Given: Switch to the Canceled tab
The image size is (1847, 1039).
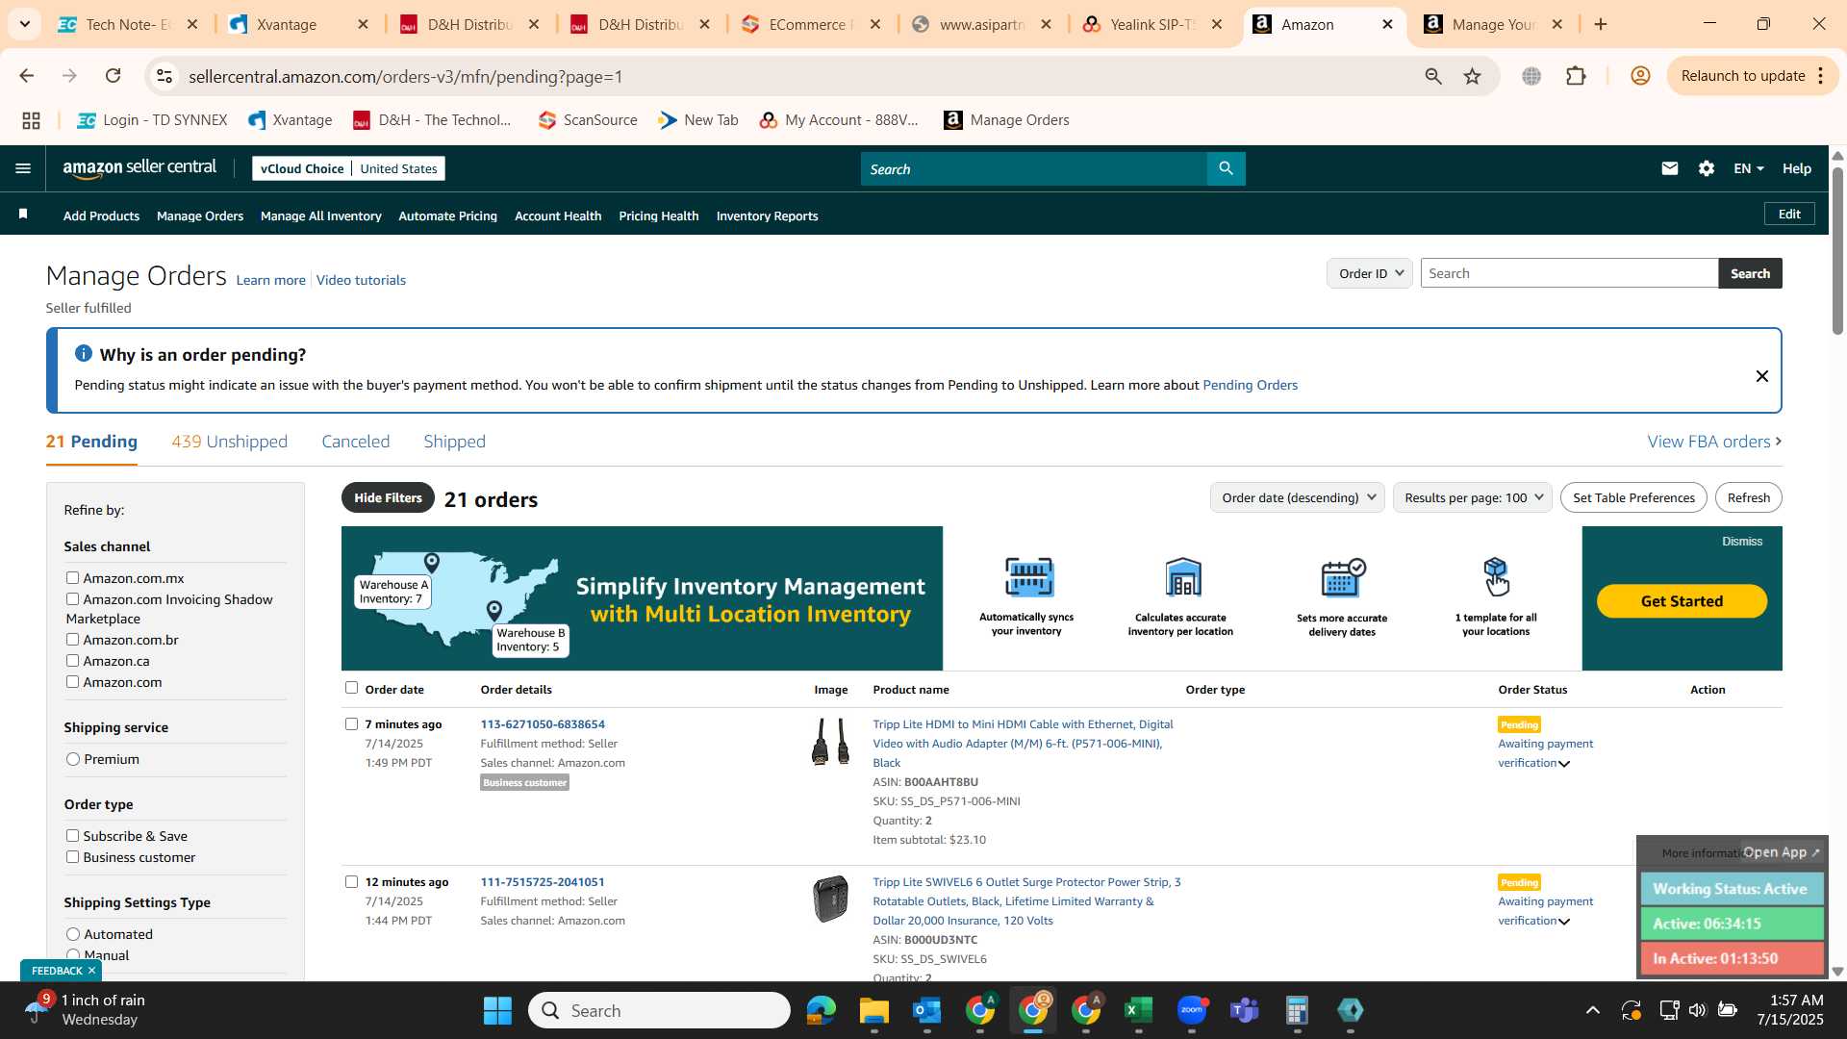Looking at the screenshot, I should point(355,442).
